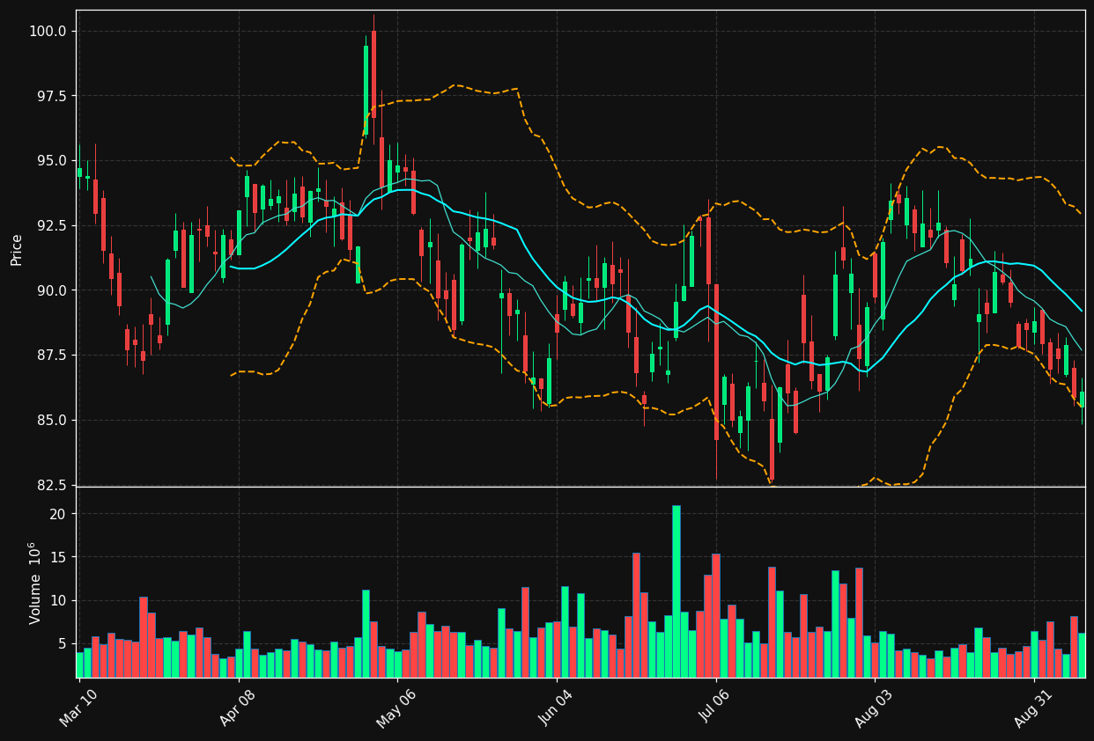Click the 82.5 price axis label
The width and height of the screenshot is (1094, 741).
point(51,485)
